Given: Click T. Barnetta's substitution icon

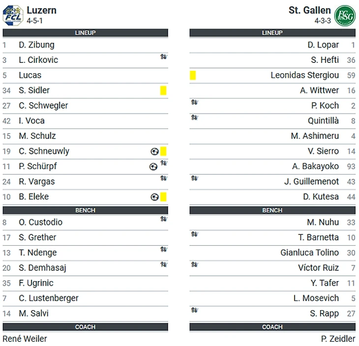Looking at the screenshot, I should [194, 234].
